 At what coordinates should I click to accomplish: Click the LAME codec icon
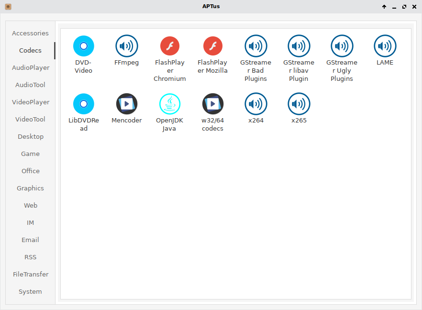point(385,46)
